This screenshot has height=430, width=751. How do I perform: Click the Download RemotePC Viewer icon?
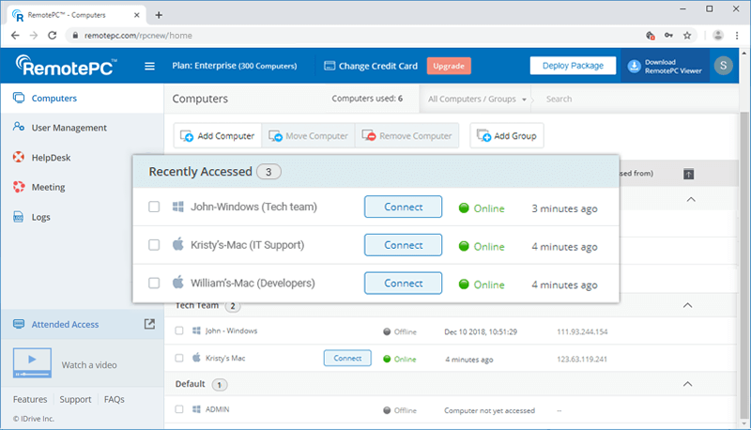pos(635,66)
